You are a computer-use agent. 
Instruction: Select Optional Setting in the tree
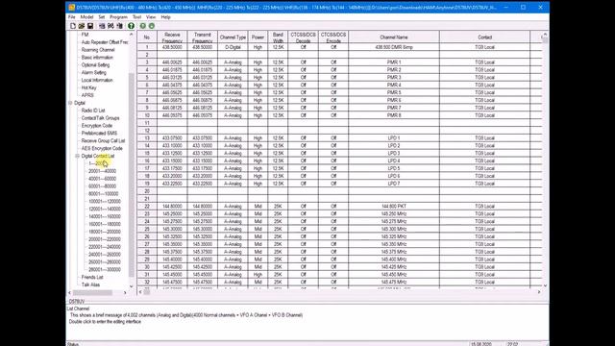click(x=95, y=65)
